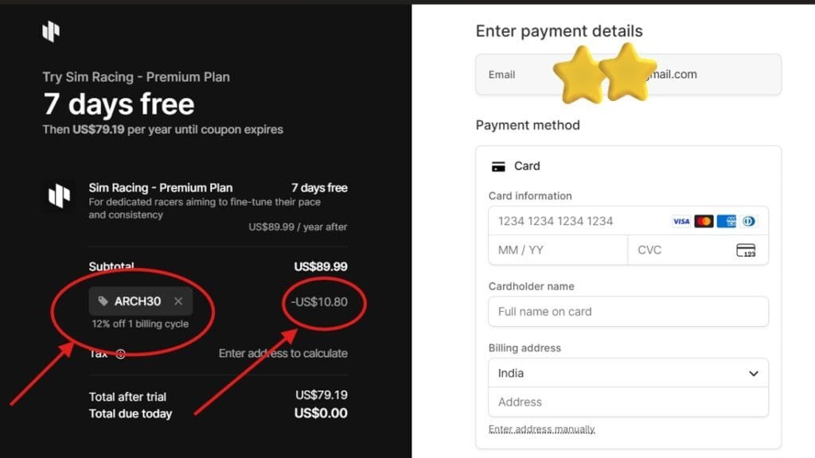Click the chevron on the country field
This screenshot has width=815, height=458.
[x=753, y=373]
